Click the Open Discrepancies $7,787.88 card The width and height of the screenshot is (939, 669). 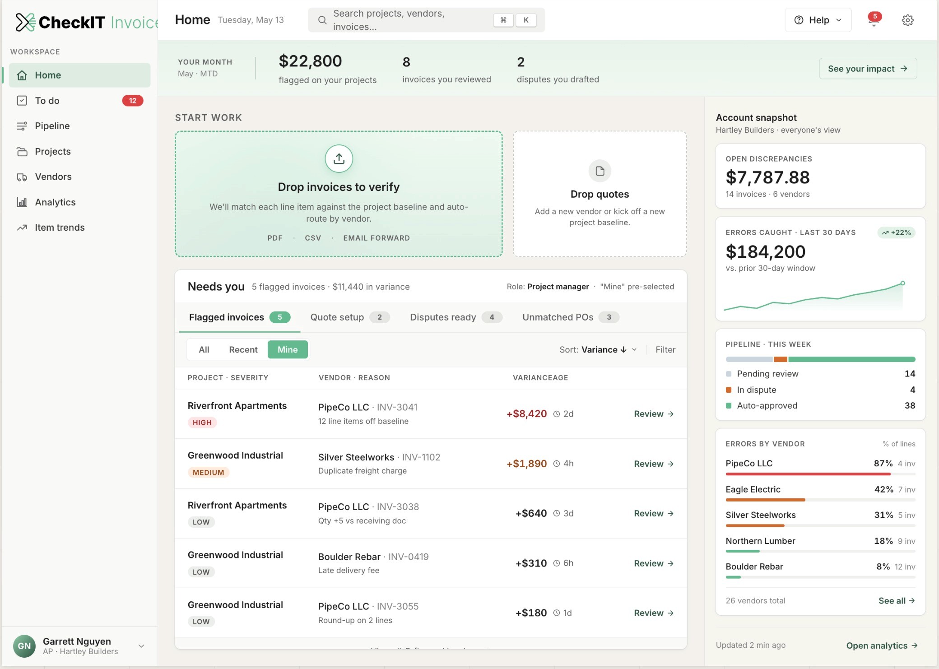(820, 176)
